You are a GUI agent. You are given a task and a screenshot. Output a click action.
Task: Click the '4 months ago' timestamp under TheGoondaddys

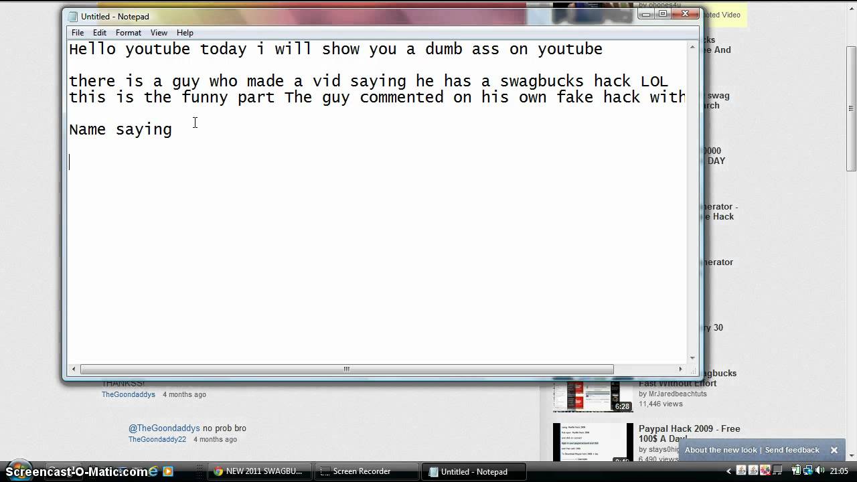coord(184,394)
